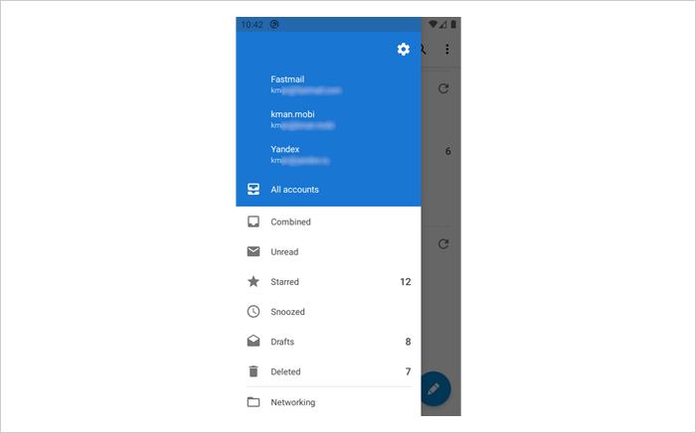Choose All accounts

click(x=328, y=190)
